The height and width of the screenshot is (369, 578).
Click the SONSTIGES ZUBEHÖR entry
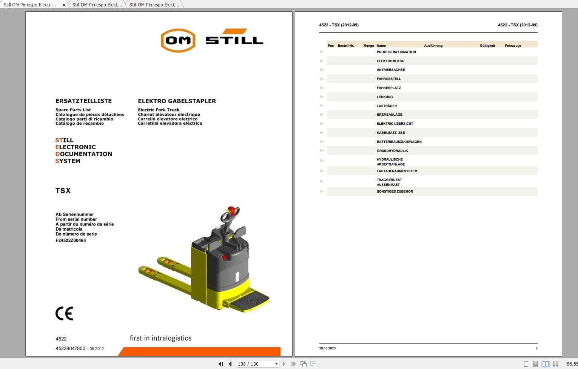coord(395,191)
